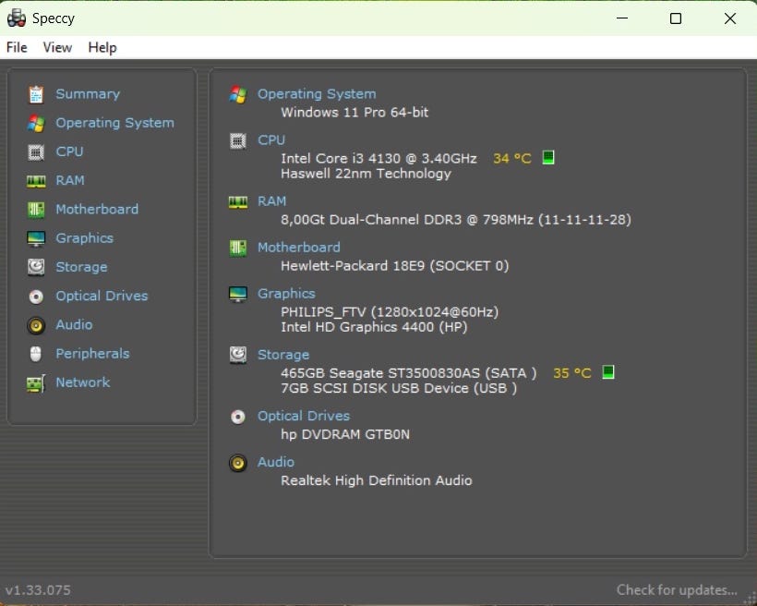Click Operating System heading link in summary
757x606 pixels.
[317, 93]
